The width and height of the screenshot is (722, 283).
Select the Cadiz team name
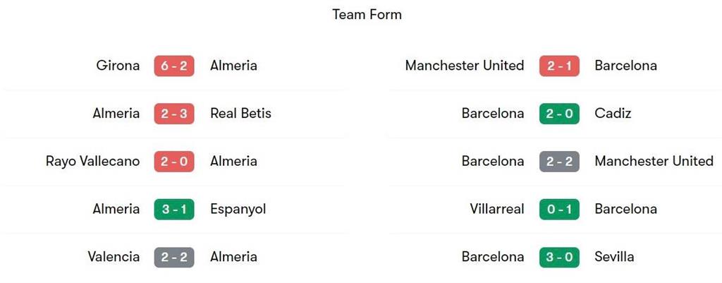(613, 114)
